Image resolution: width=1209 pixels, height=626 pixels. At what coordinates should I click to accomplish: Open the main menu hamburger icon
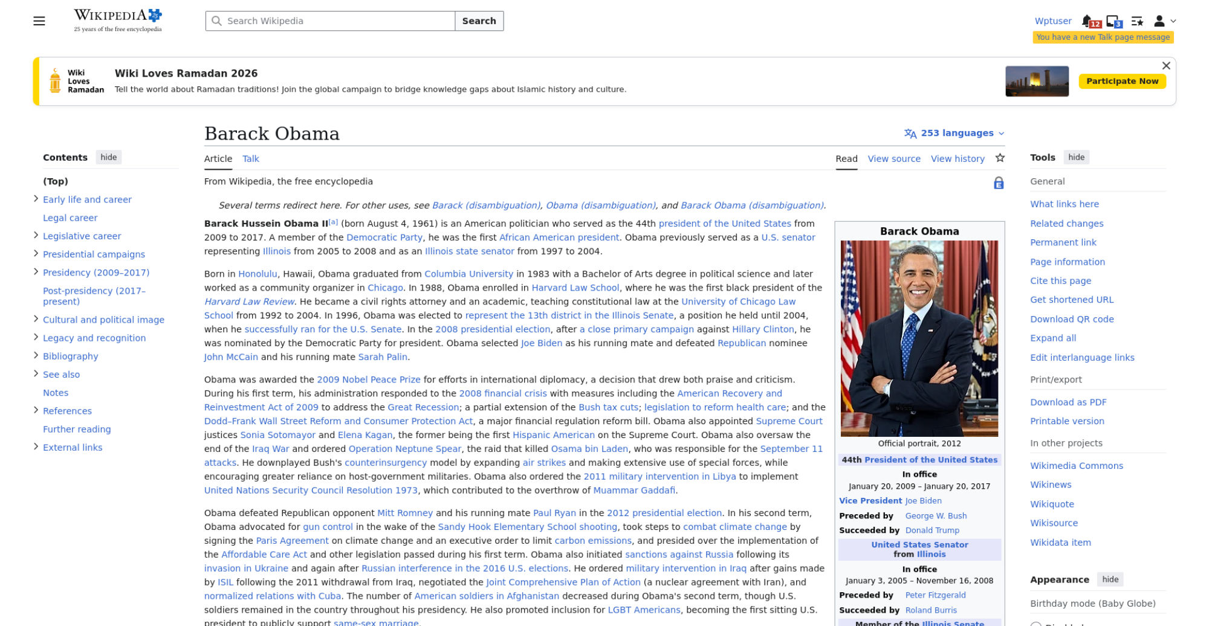point(39,21)
